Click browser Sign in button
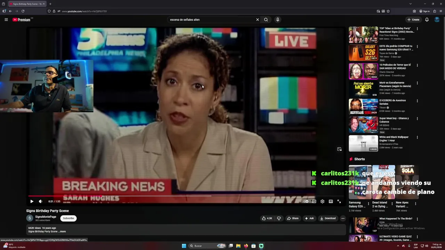The image size is (445, 250). 424,11
